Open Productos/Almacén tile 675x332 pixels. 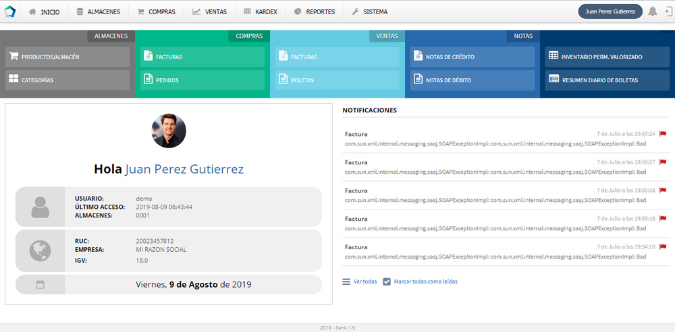click(x=67, y=57)
